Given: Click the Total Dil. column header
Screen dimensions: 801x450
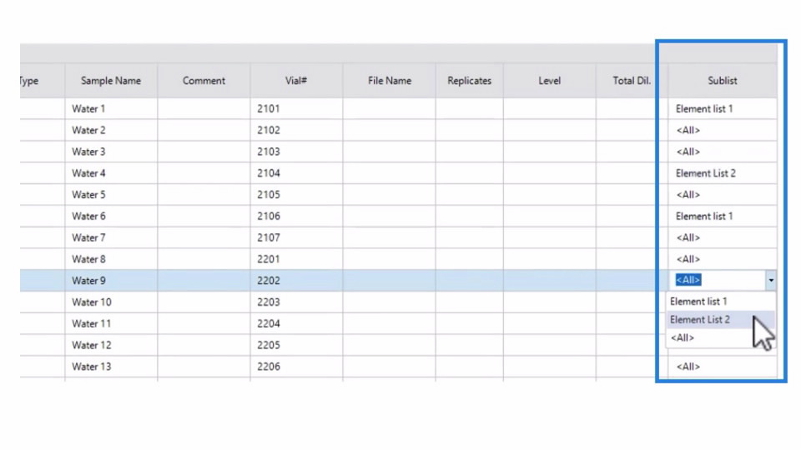Looking at the screenshot, I should coord(632,81).
